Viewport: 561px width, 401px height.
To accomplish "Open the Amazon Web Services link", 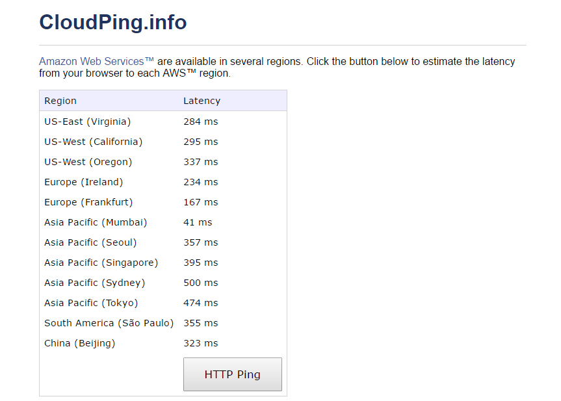I will tap(96, 61).
